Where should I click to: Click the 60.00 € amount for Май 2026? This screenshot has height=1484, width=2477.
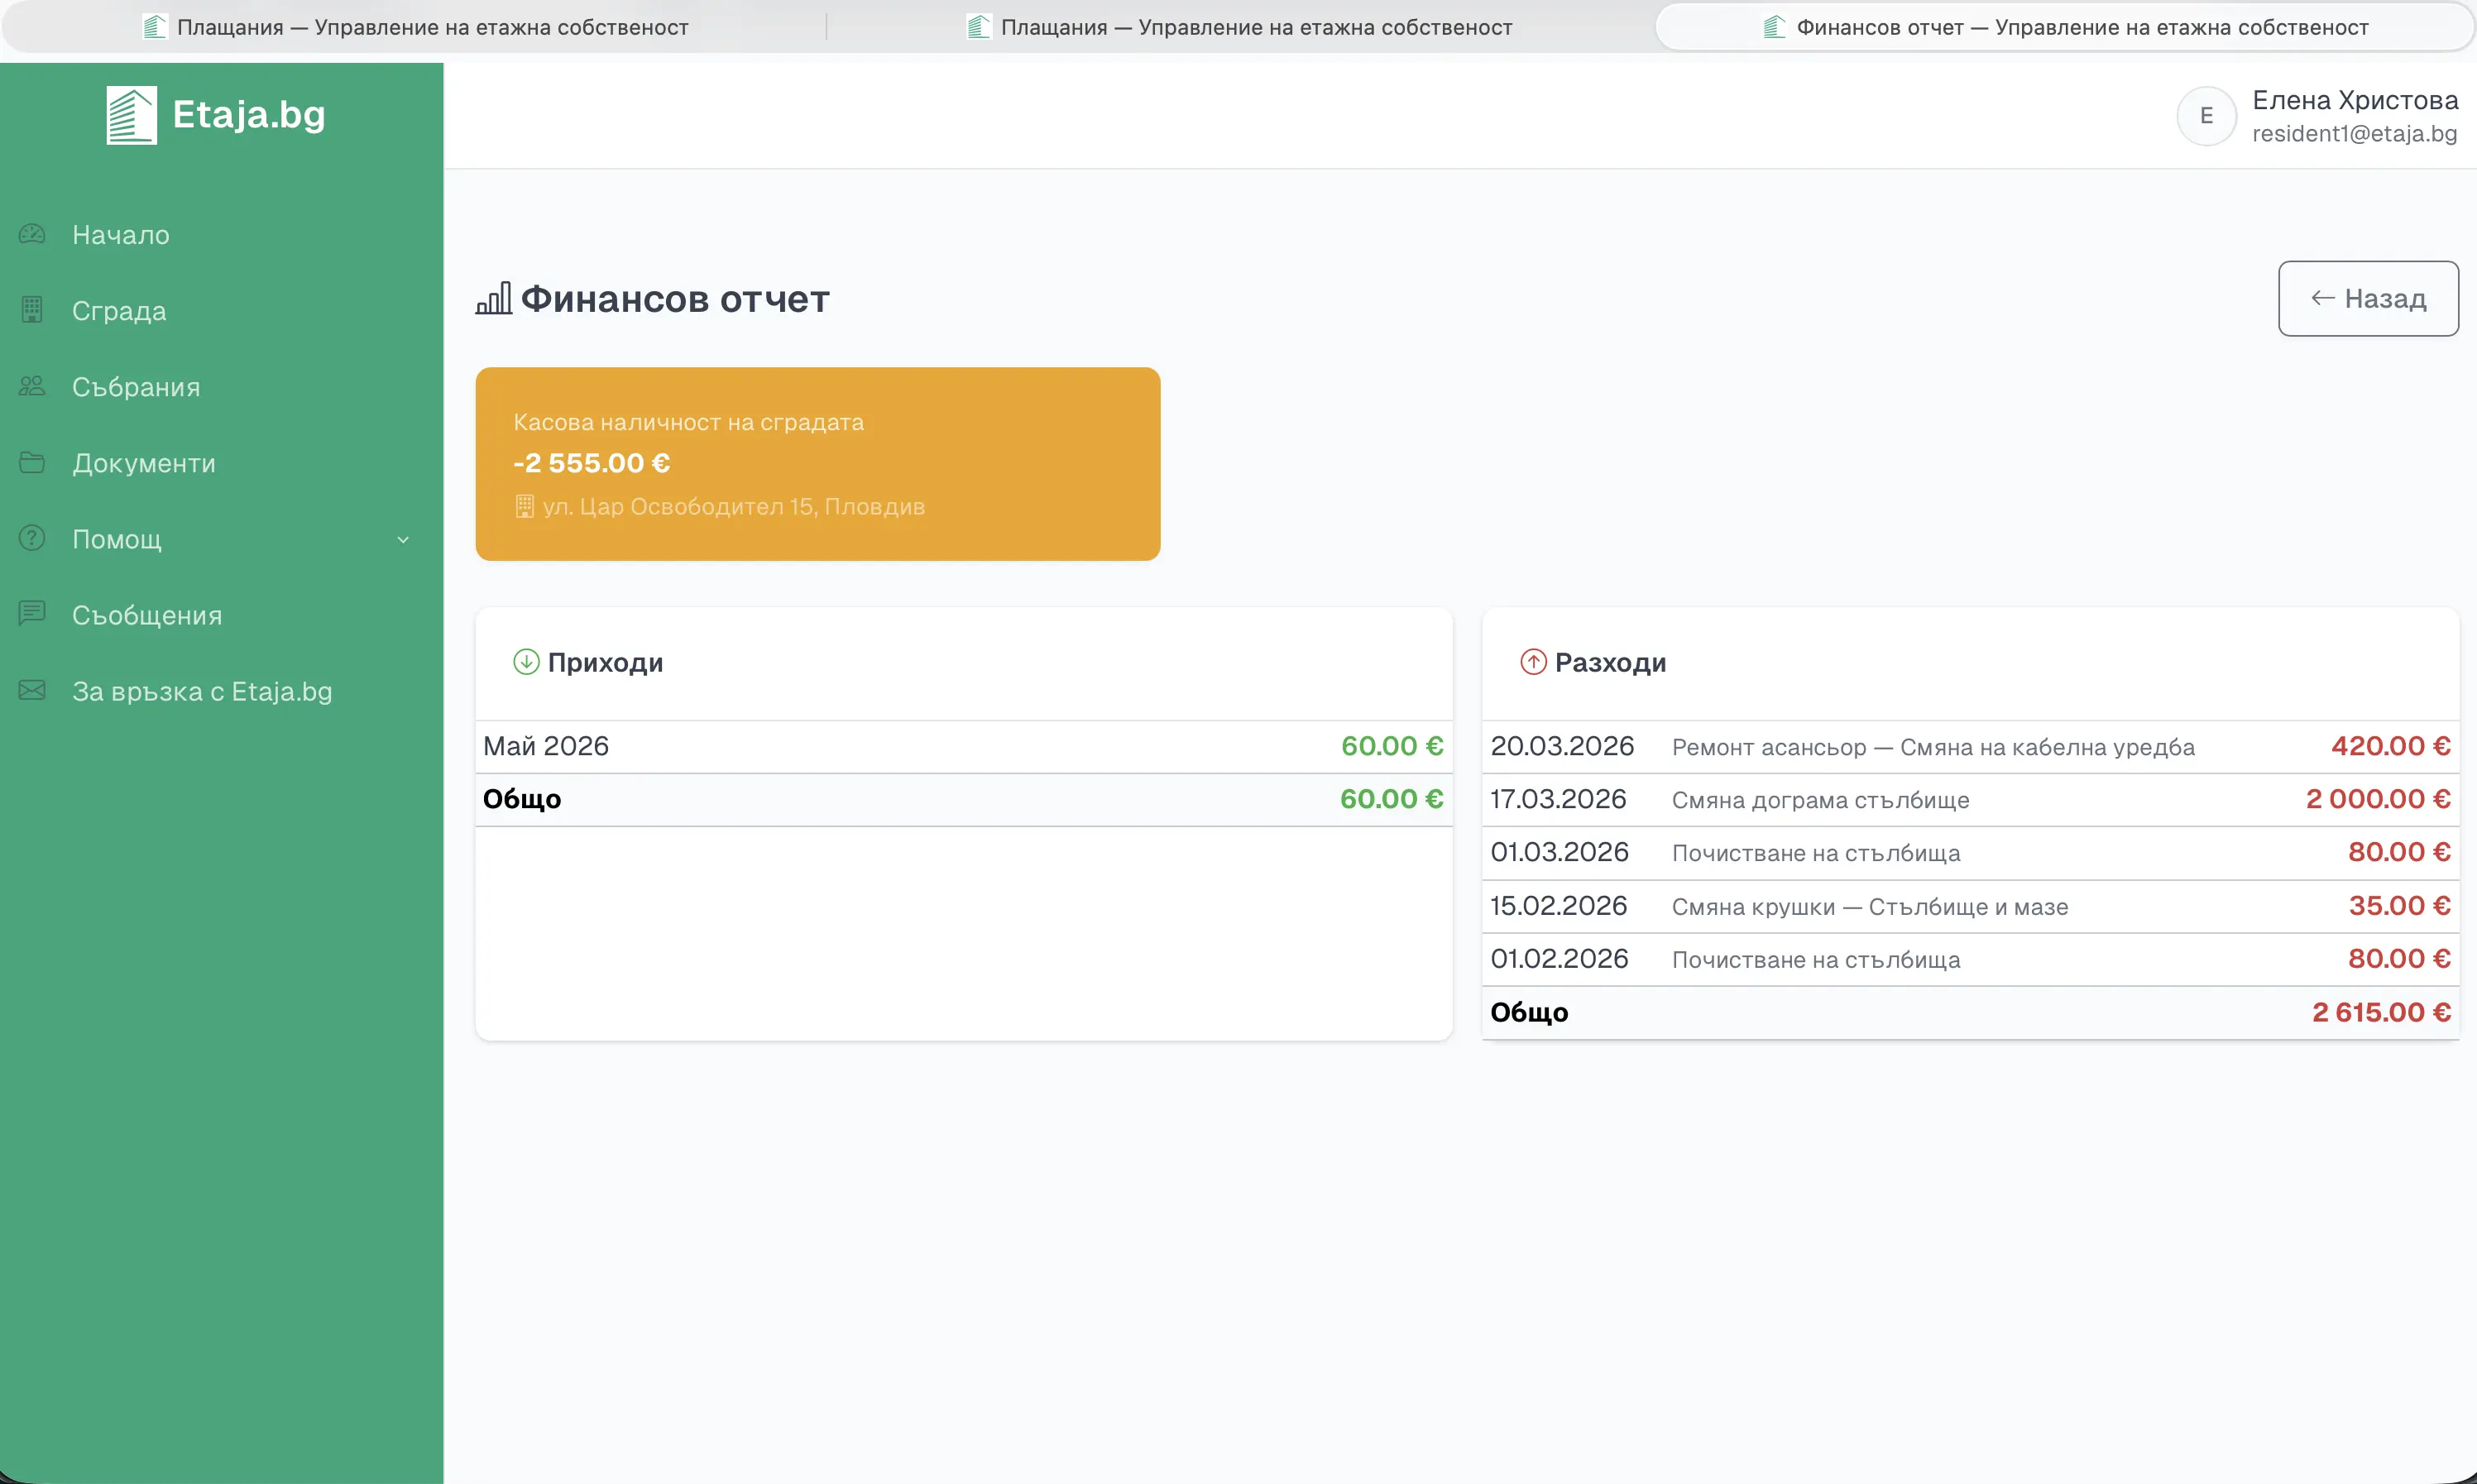coord(1392,746)
